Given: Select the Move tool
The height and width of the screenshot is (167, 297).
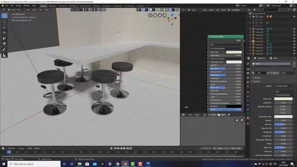Looking at the screenshot, I should (4, 27).
